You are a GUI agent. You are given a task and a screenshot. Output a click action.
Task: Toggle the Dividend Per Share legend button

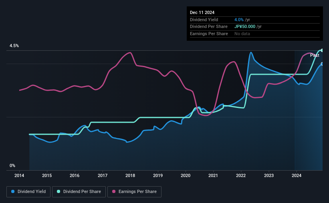point(79,192)
